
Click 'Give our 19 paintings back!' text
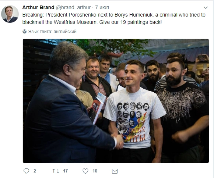[x=130, y=22]
